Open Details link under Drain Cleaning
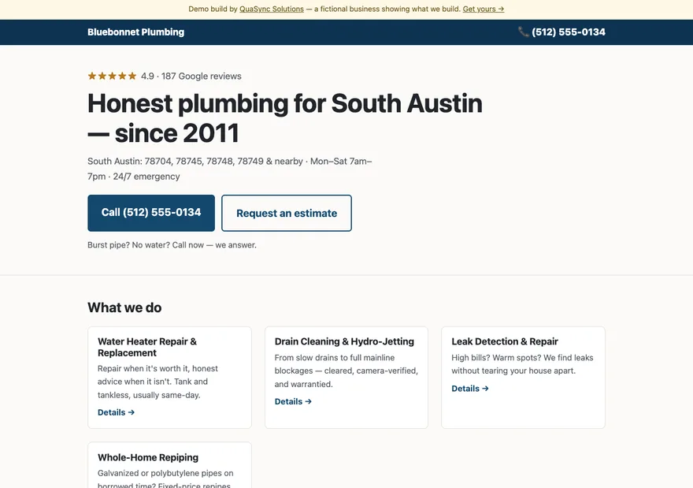 293,402
